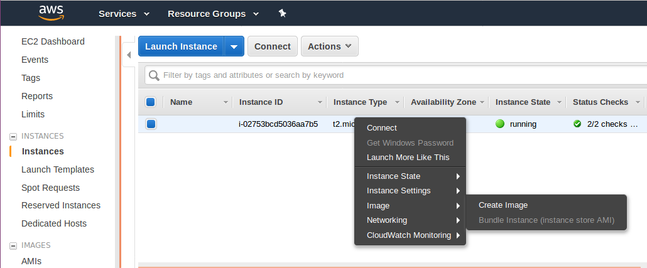Expand the Instance Settings submenu
The width and height of the screenshot is (647, 268).
[410, 190]
